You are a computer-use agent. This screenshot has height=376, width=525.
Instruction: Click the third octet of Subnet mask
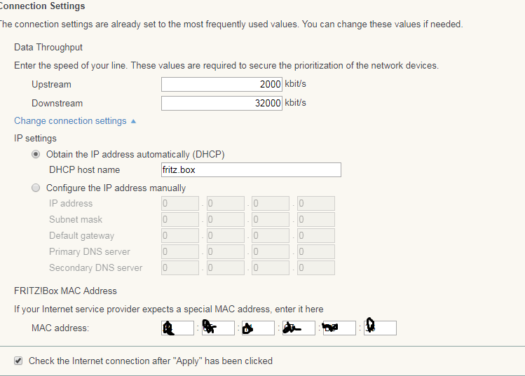(271, 220)
